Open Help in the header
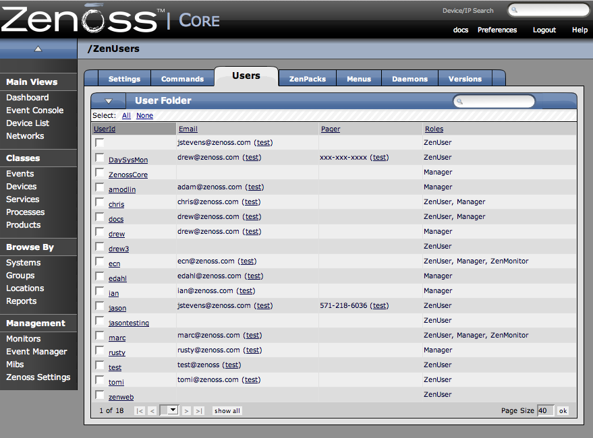The height and width of the screenshot is (438, 593). 580,30
